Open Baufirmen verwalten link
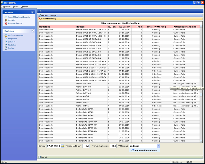The image size is (205, 164). [16, 36]
